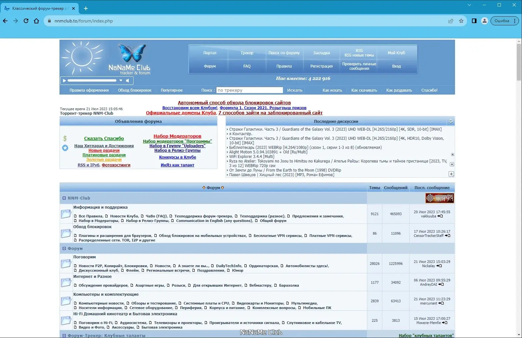This screenshot has width=522, height=338.
Task: Open the FAQ menu item
Action: tap(247, 66)
